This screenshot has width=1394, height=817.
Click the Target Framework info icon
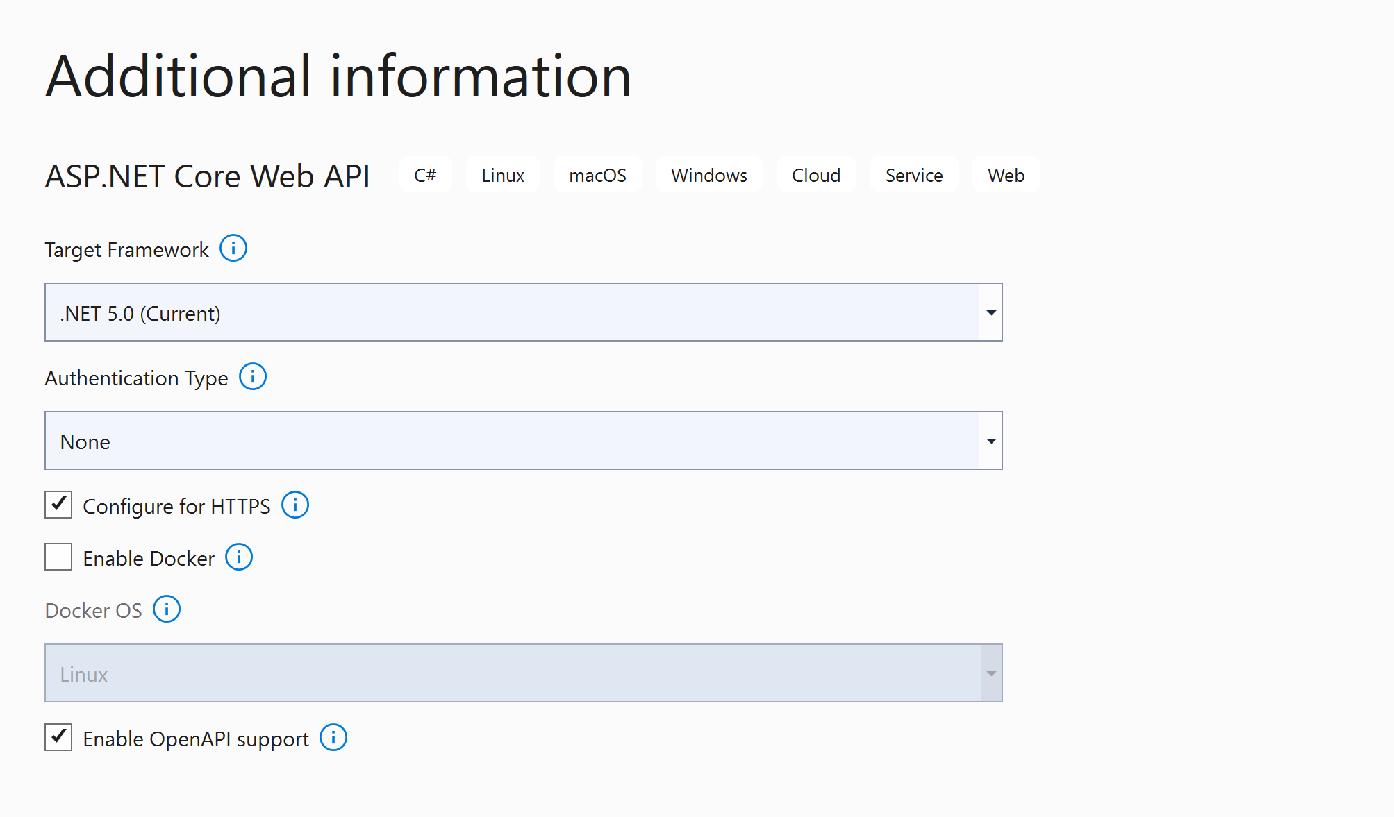tap(233, 248)
